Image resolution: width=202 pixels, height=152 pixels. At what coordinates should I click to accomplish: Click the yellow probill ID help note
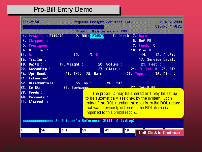(x=133, y=103)
